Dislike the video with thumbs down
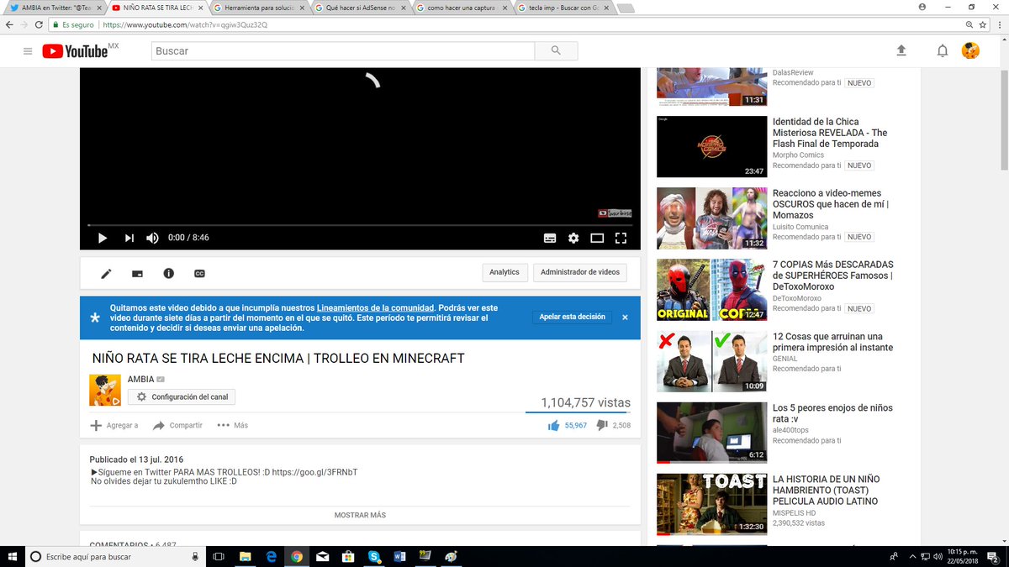The width and height of the screenshot is (1009, 567). pyautogui.click(x=602, y=425)
